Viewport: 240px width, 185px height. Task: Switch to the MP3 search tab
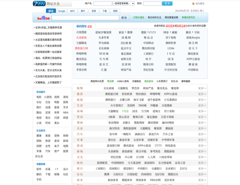coord(72,11)
